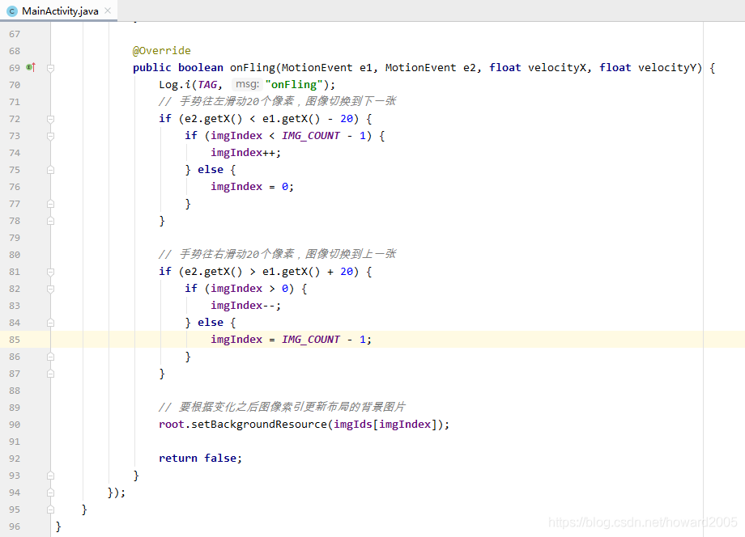Viewport: 745px width, 537px height.
Task: Collapse the if block on line 72
Action: coord(50,119)
